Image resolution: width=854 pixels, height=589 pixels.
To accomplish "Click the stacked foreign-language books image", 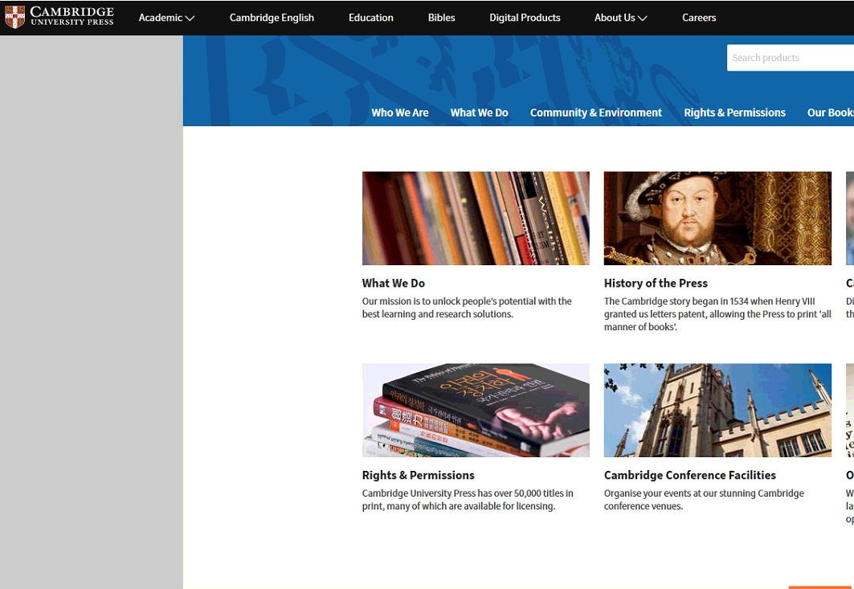I will [x=476, y=410].
